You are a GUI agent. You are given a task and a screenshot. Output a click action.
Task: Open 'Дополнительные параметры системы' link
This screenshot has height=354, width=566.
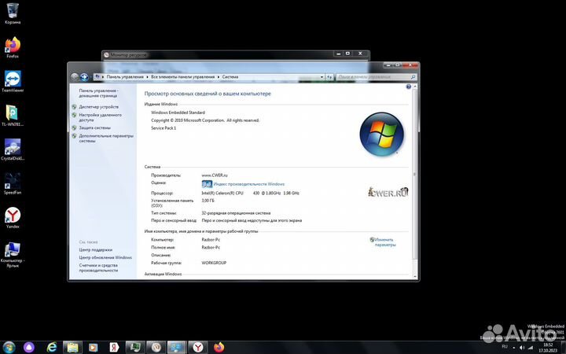click(x=106, y=138)
